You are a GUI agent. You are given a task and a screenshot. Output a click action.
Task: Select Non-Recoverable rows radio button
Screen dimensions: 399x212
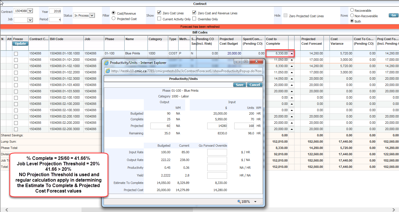tap(352, 16)
